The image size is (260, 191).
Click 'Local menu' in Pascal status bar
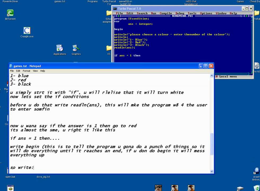pyautogui.click(x=228, y=77)
